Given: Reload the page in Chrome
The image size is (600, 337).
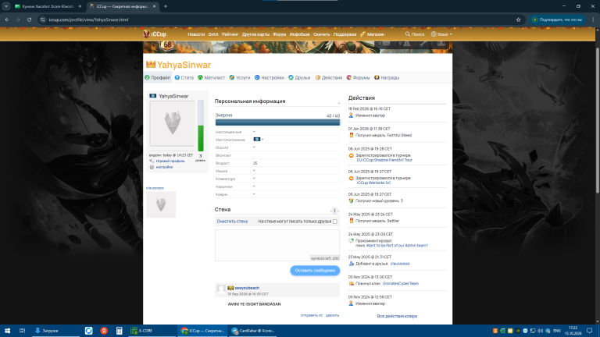Looking at the screenshot, I should tap(29, 20).
